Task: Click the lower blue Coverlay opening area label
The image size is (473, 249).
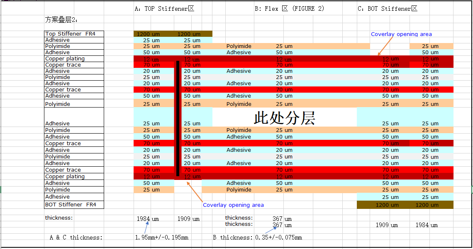Action: 233,205
